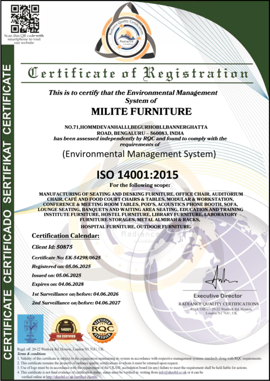The height and width of the screenshot is (381, 270).
Task: Click the Scan this QR code caption
Action: tap(24, 40)
